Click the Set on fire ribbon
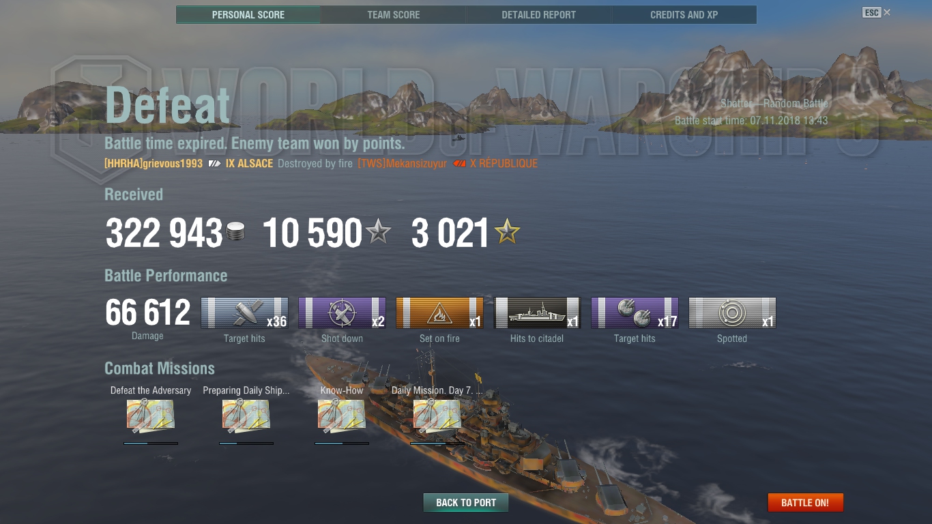 tap(439, 313)
